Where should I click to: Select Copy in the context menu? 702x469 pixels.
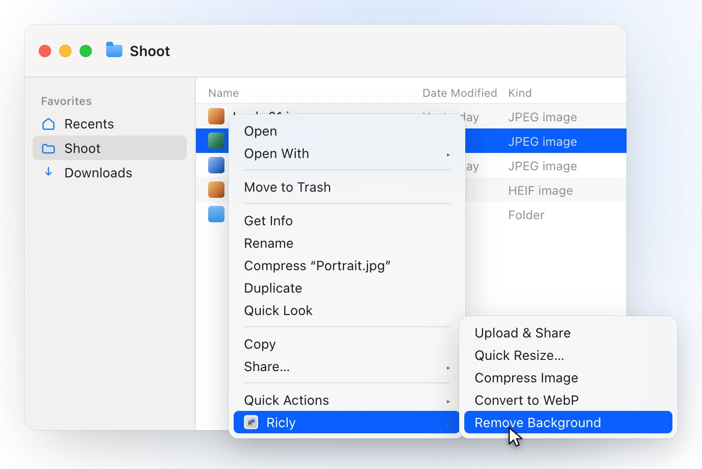(x=347, y=344)
